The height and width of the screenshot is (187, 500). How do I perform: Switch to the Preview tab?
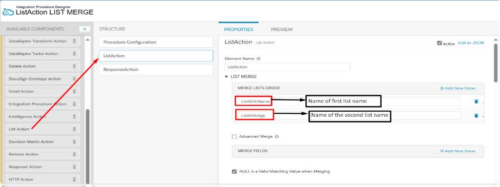click(x=282, y=29)
